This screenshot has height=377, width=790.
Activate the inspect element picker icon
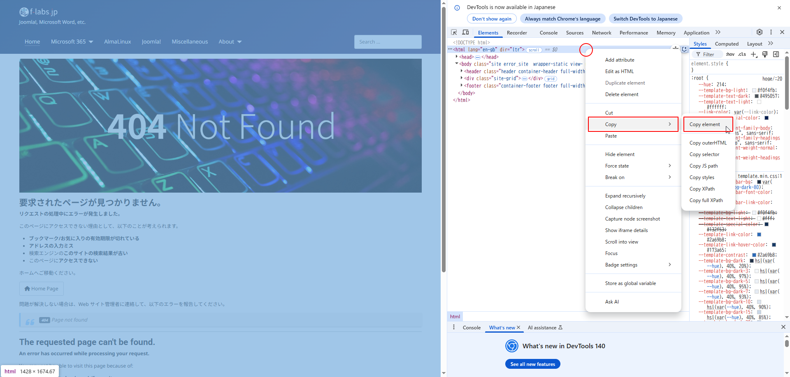pyautogui.click(x=454, y=32)
